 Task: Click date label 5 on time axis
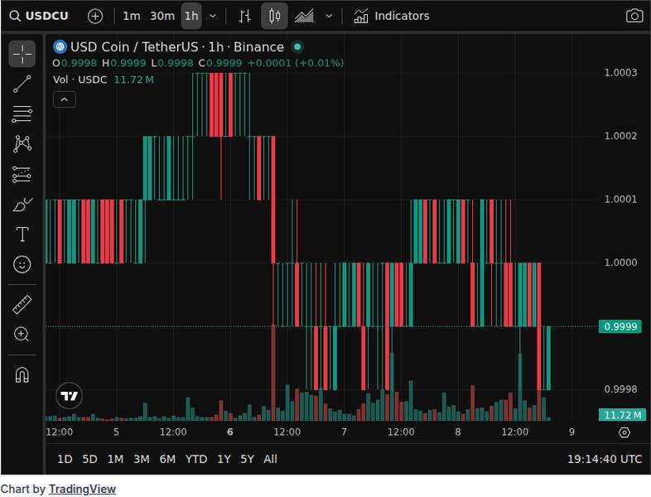click(x=116, y=432)
